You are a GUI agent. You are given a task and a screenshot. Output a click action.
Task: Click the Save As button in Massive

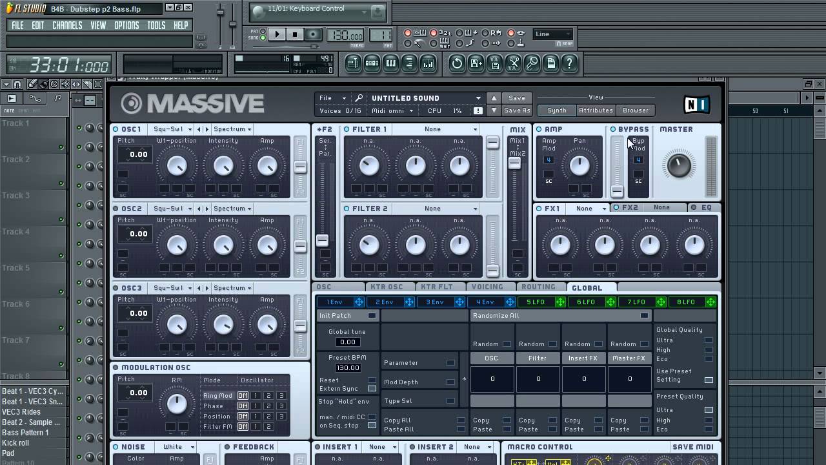pyautogui.click(x=517, y=110)
